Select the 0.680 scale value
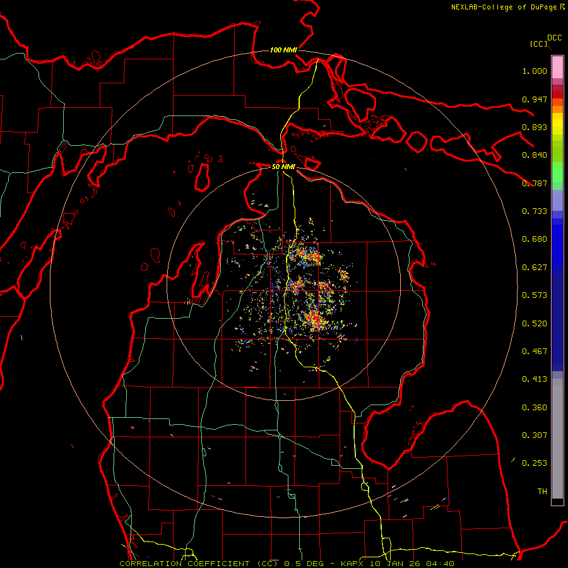The height and width of the screenshot is (568, 568). tap(535, 239)
